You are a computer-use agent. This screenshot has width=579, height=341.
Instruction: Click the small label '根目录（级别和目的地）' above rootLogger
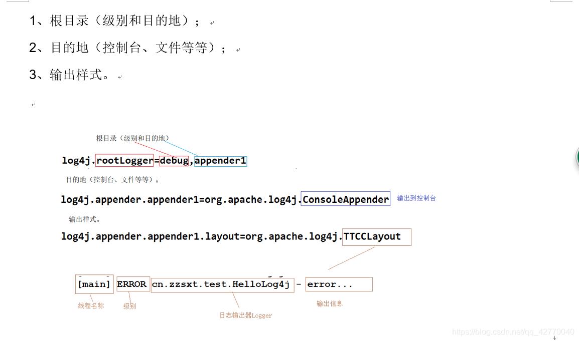[x=132, y=138]
